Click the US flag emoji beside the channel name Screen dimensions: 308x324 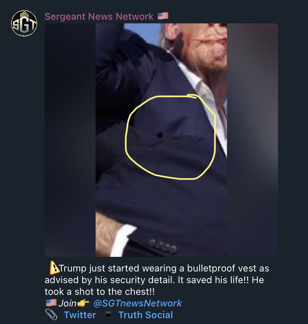coord(163,16)
